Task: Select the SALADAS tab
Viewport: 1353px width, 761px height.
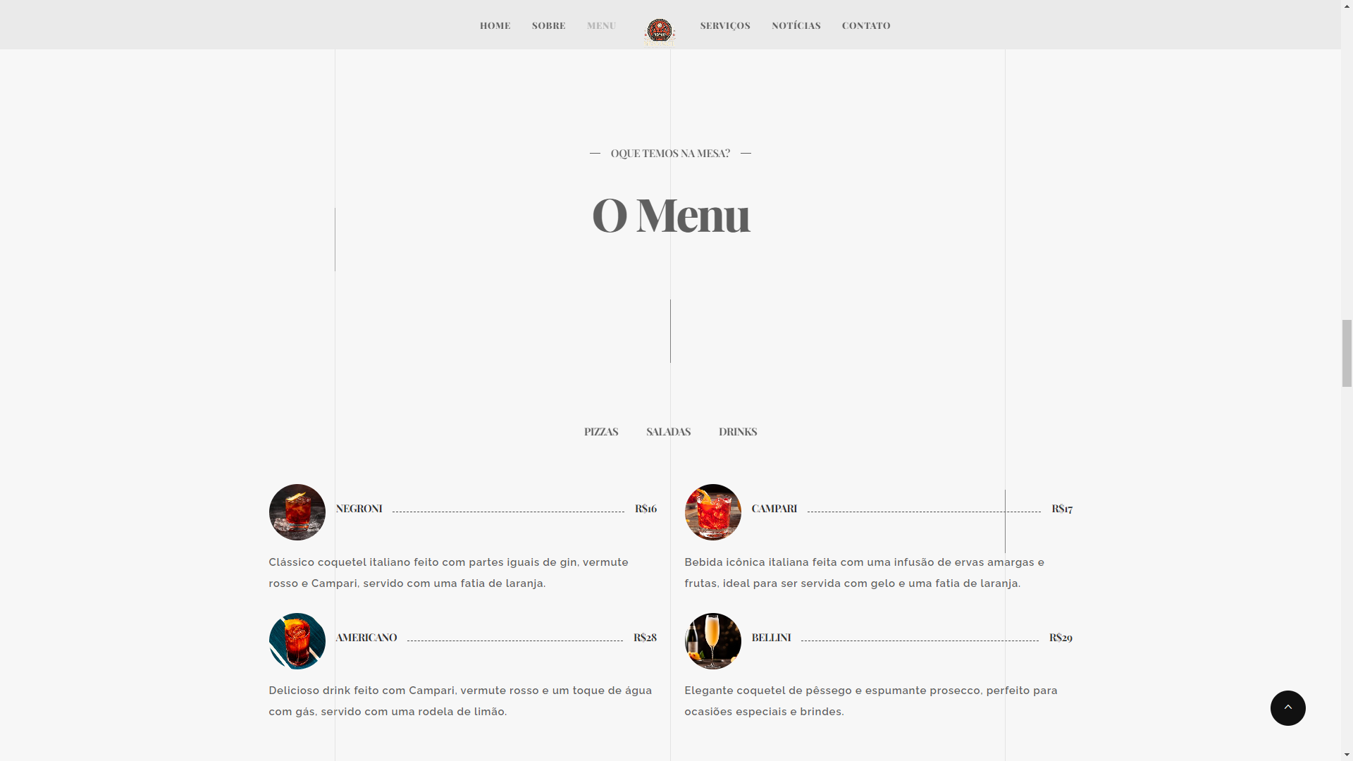Action: [668, 431]
